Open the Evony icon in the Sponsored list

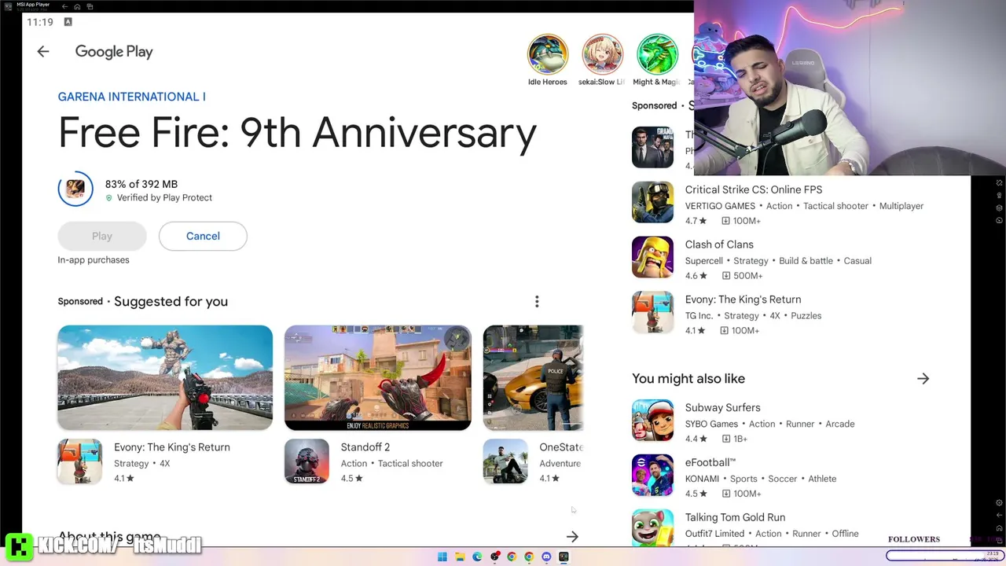click(x=652, y=312)
